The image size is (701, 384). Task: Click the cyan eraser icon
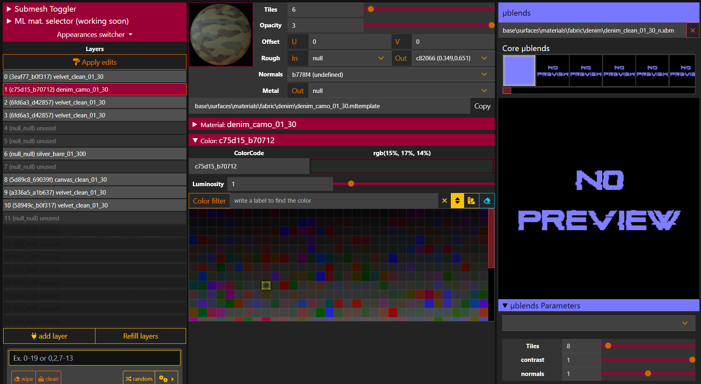point(487,201)
